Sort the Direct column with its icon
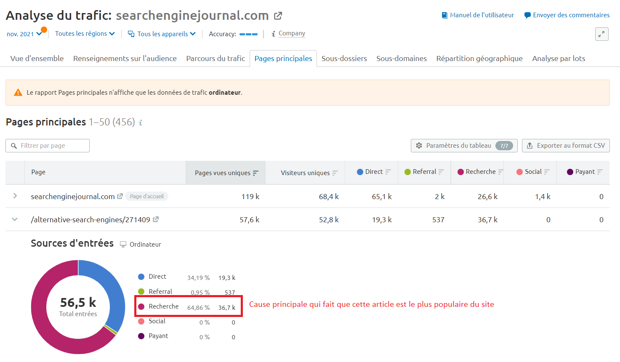This screenshot has height=362, width=620. (x=388, y=172)
